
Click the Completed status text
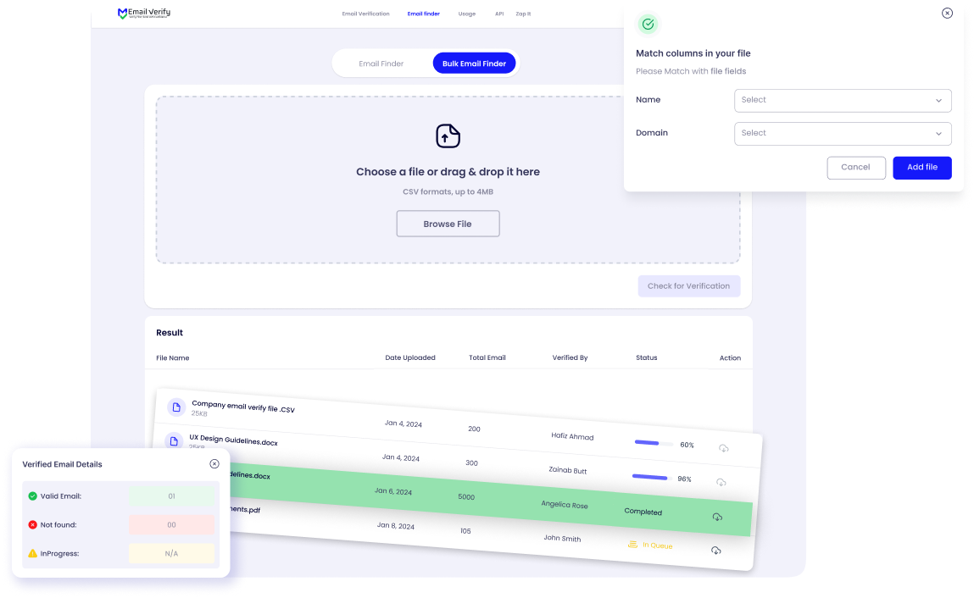coord(643,512)
